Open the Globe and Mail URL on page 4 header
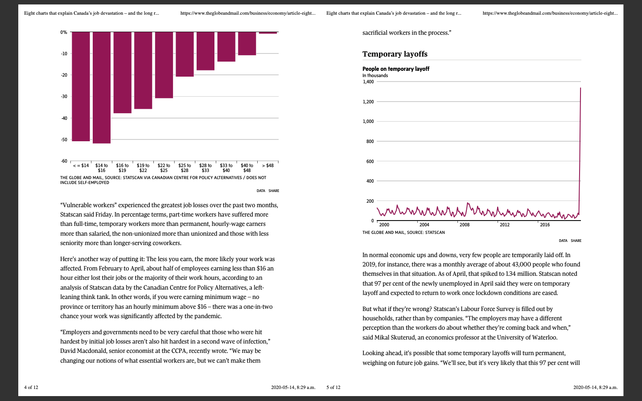Screen dimensions: 642x401 pos(248,13)
